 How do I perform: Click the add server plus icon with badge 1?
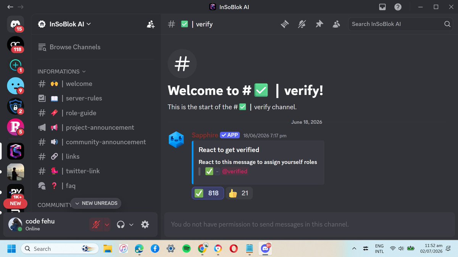click(x=15, y=65)
